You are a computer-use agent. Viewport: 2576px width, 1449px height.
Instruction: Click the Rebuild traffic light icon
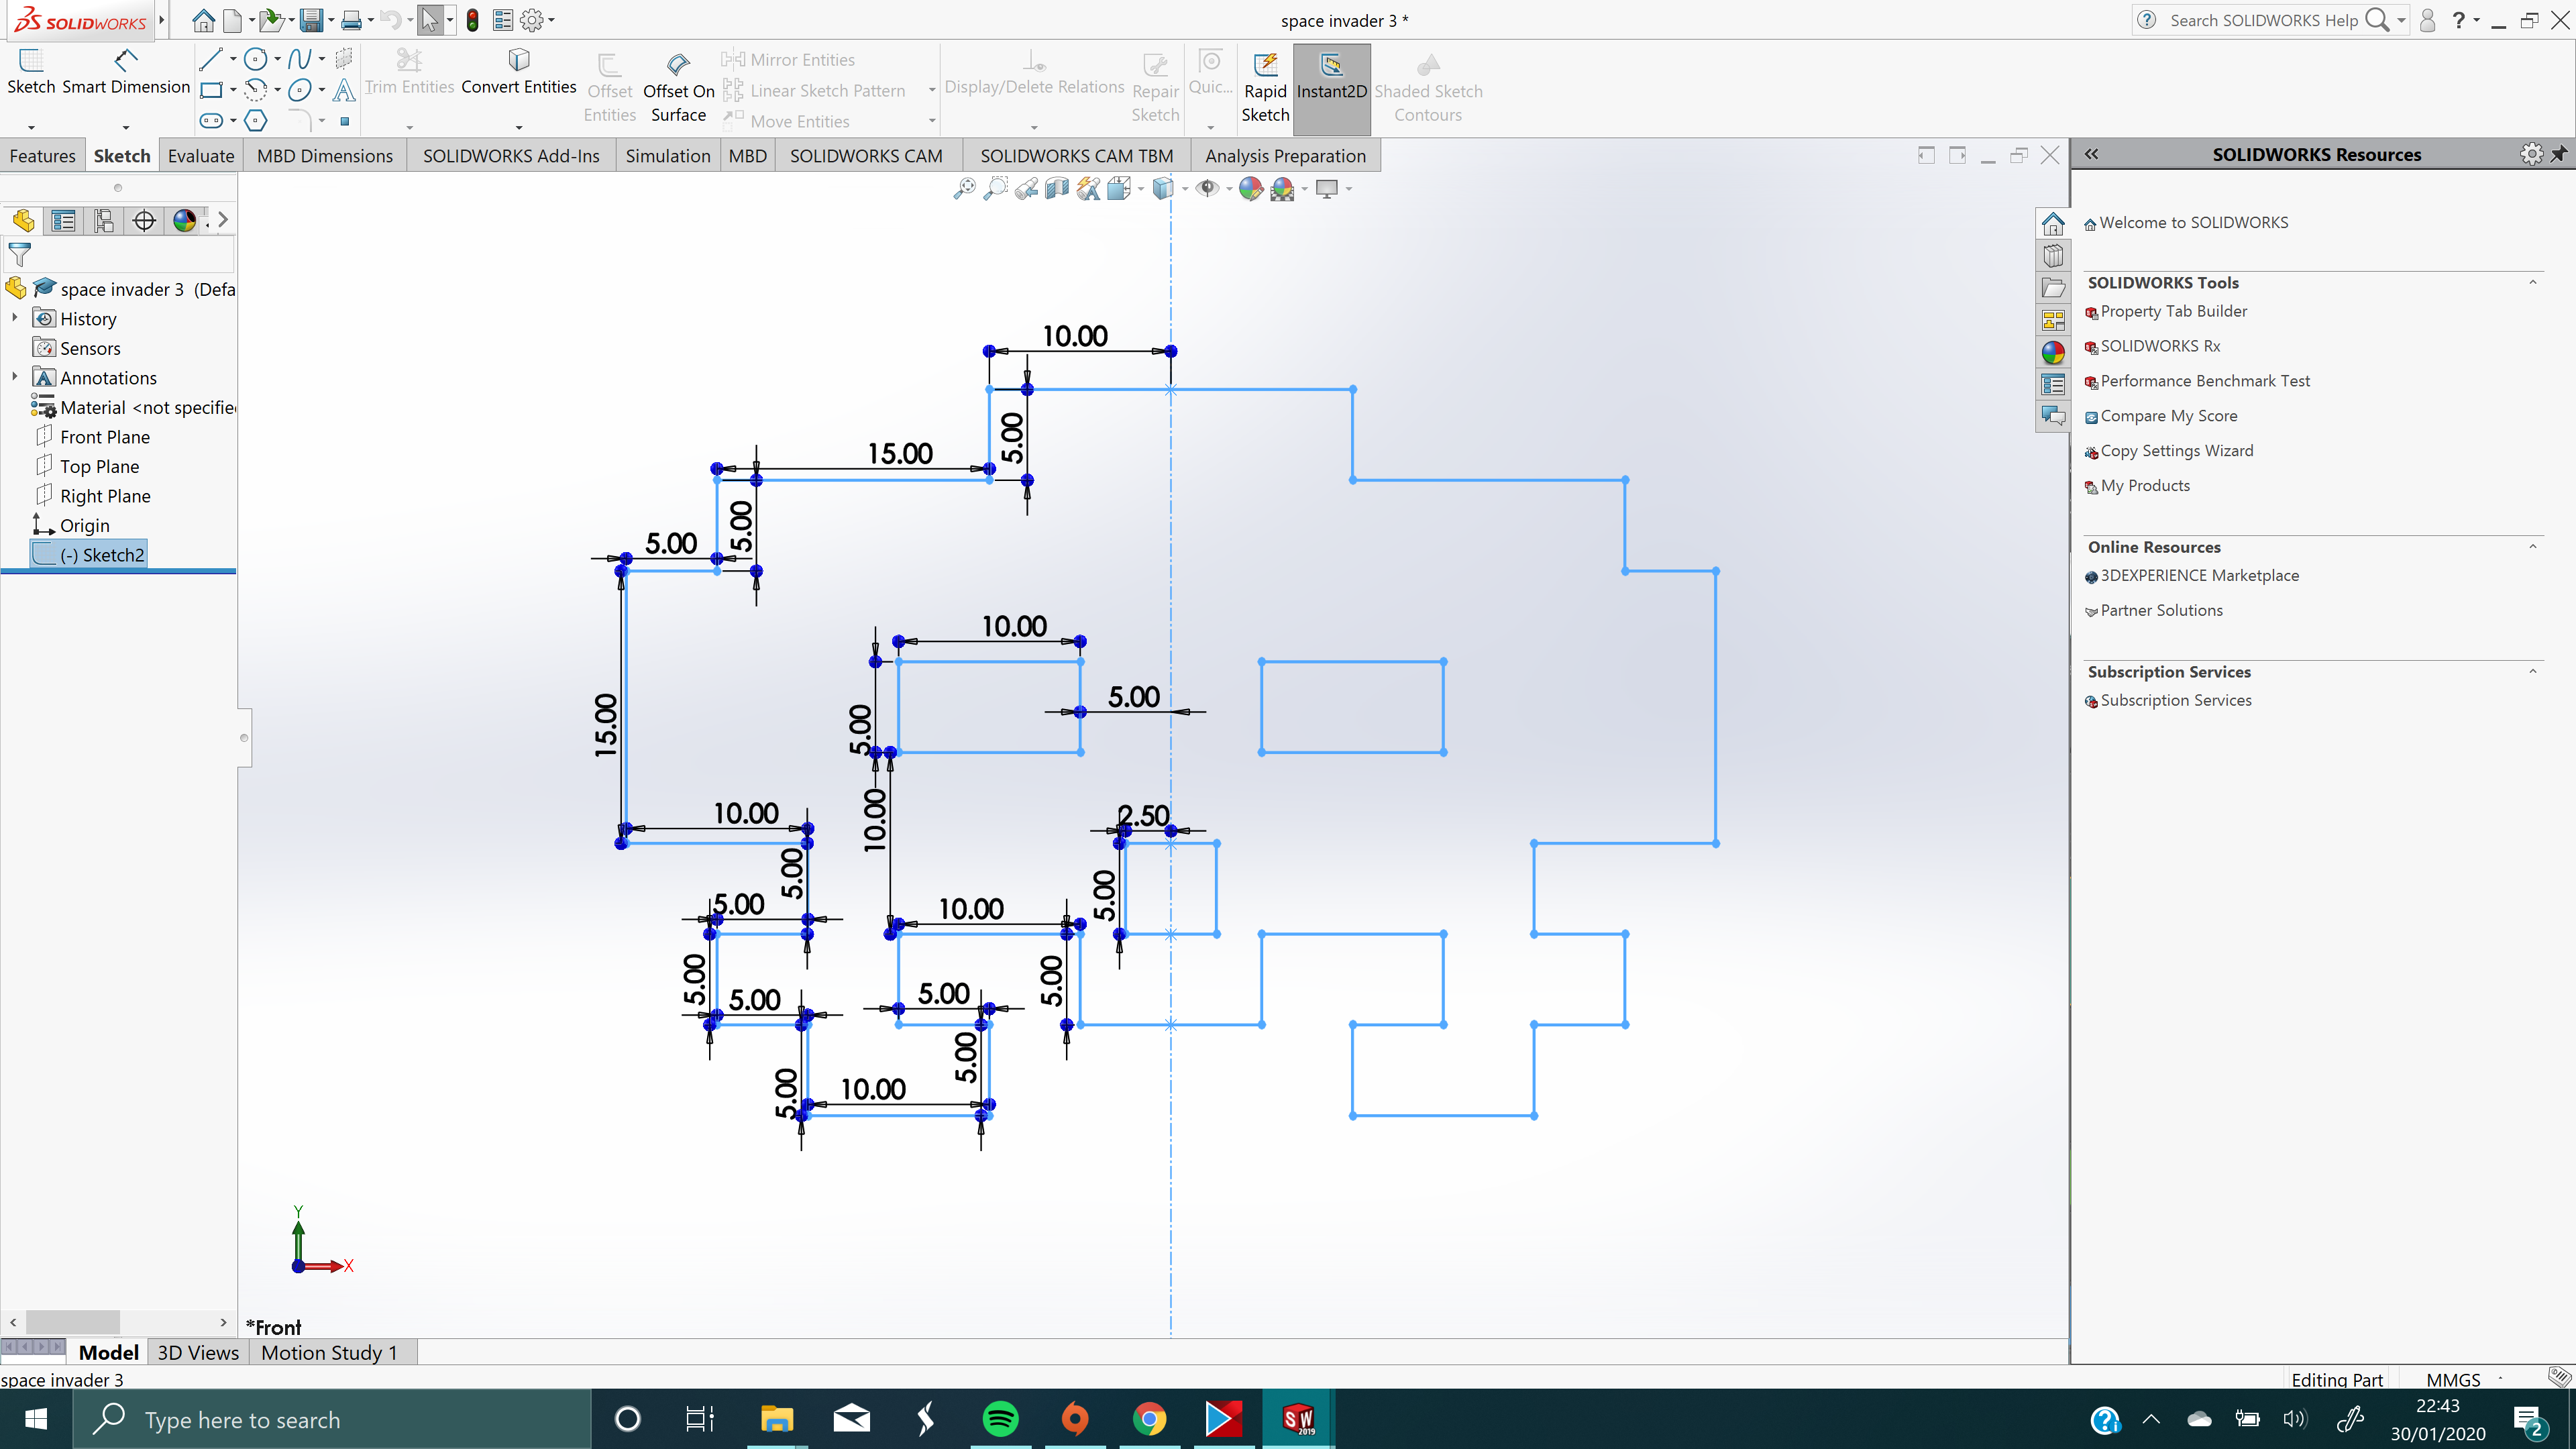pos(473,20)
